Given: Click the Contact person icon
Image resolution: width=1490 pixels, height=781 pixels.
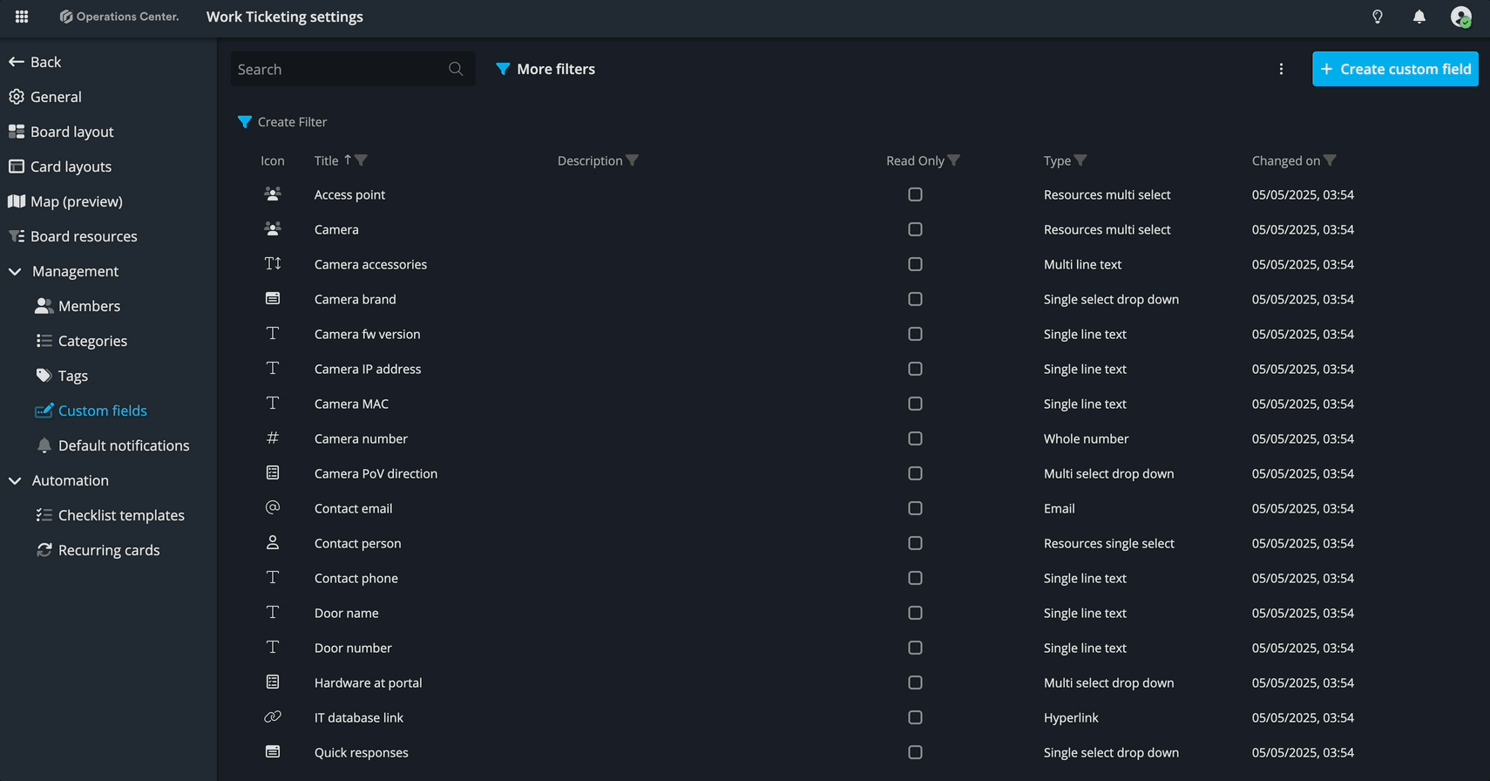Looking at the screenshot, I should pos(273,542).
